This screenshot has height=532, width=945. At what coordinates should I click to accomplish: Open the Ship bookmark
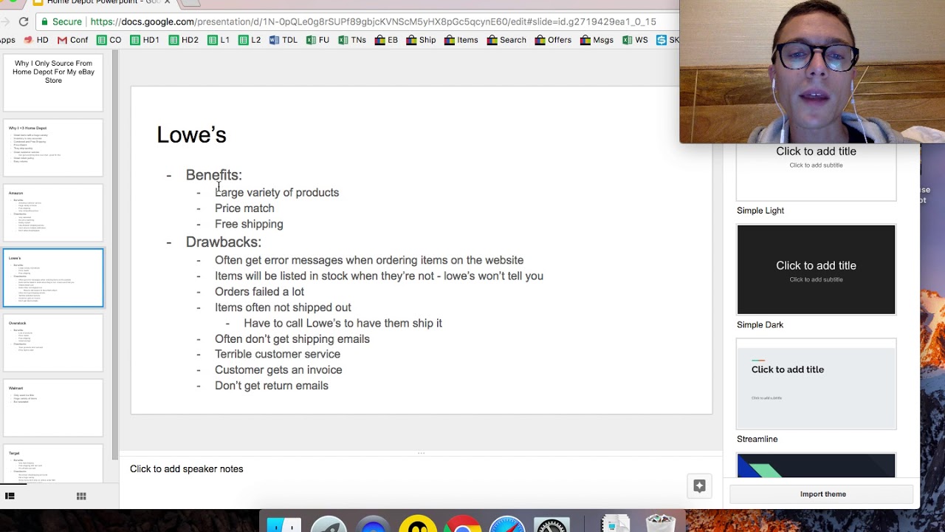(421, 40)
